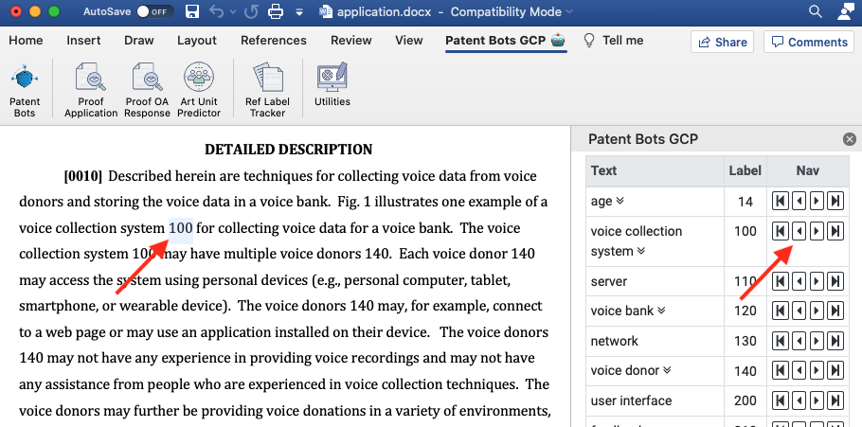This screenshot has width=862, height=427.
Task: Click the Label column header
Action: coord(745,170)
